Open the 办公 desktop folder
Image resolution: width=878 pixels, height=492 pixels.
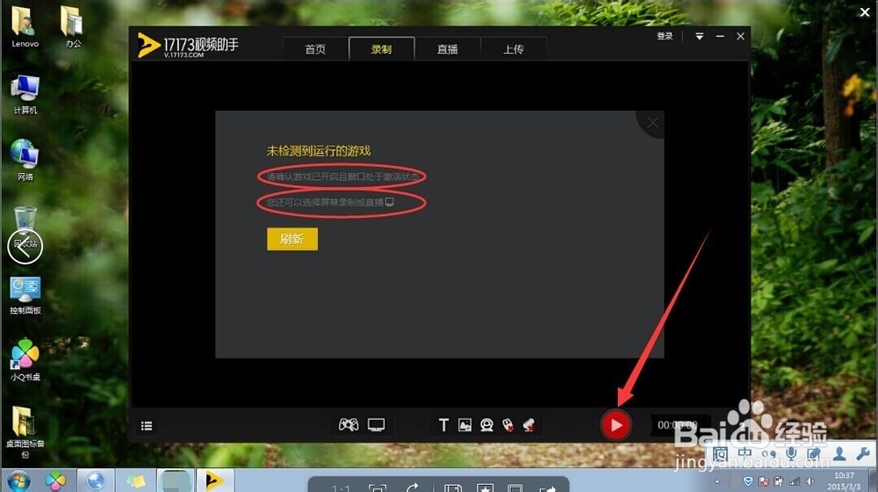coord(73,27)
